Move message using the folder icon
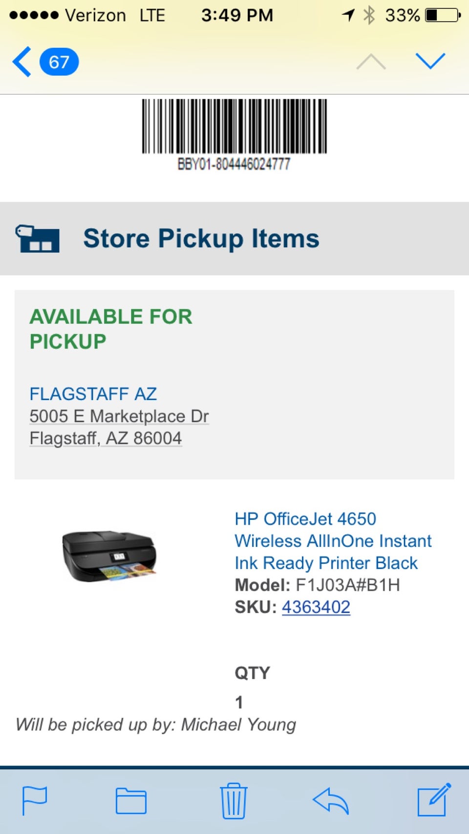 tap(131, 801)
